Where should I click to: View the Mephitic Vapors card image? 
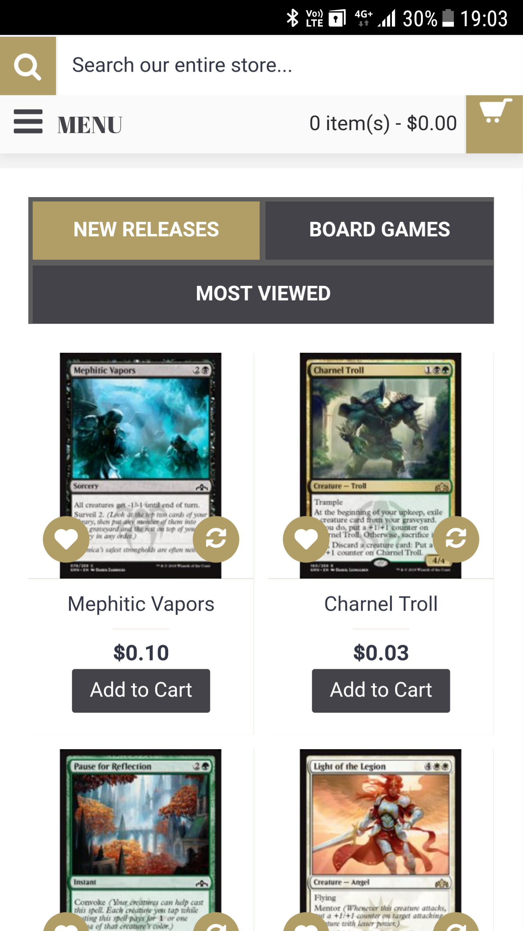pyautogui.click(x=141, y=465)
